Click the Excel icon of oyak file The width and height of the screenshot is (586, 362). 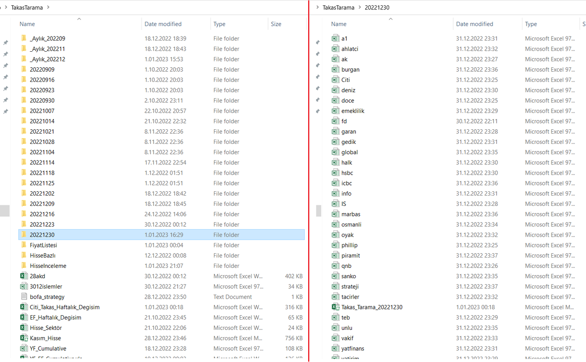tap(335, 235)
